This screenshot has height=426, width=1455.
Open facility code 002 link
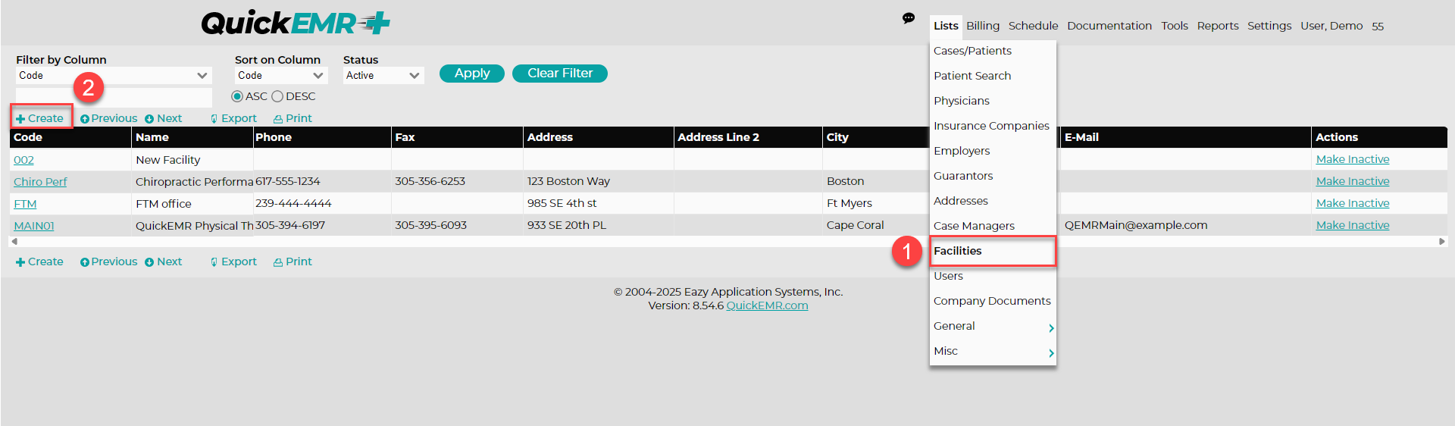click(23, 160)
